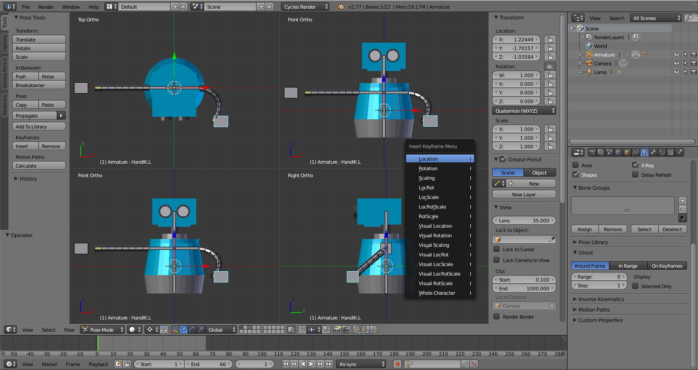Viewport: 698px width, 370px height.
Task: Click the Add To Library button
Action: [x=39, y=127]
